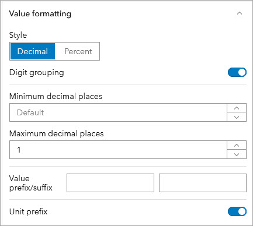The height and width of the screenshot is (226, 253).
Task: Click the Minimum decimal places label
Action: 56,96
